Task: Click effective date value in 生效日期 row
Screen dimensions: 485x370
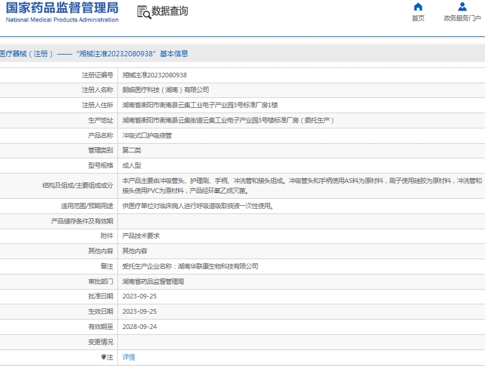Action: click(140, 311)
